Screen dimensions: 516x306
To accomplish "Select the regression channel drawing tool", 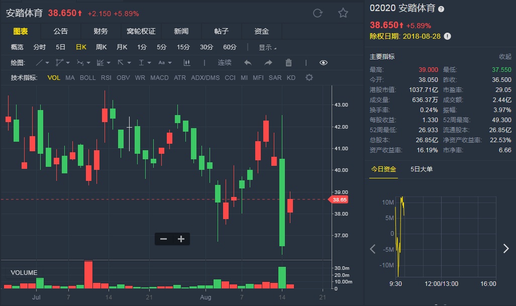I will point(100,62).
